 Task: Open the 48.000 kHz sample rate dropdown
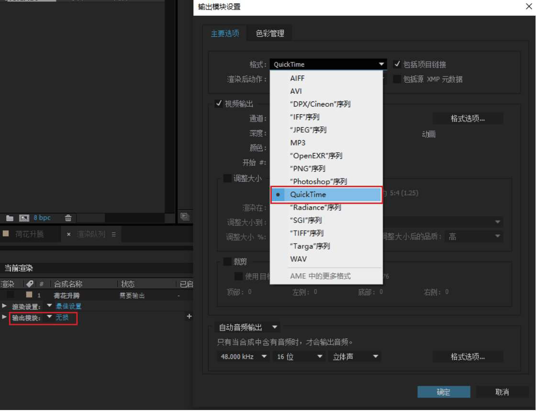coord(244,356)
